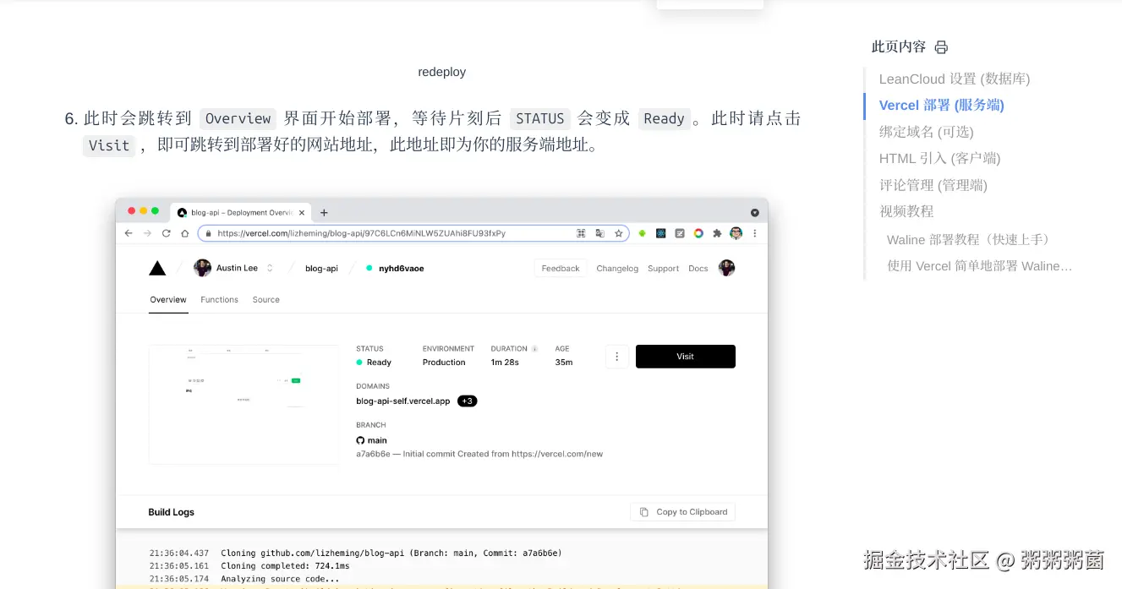The image size is (1122, 589).
Task: Click the puzzle-piece extensions icon
Action: (x=717, y=233)
